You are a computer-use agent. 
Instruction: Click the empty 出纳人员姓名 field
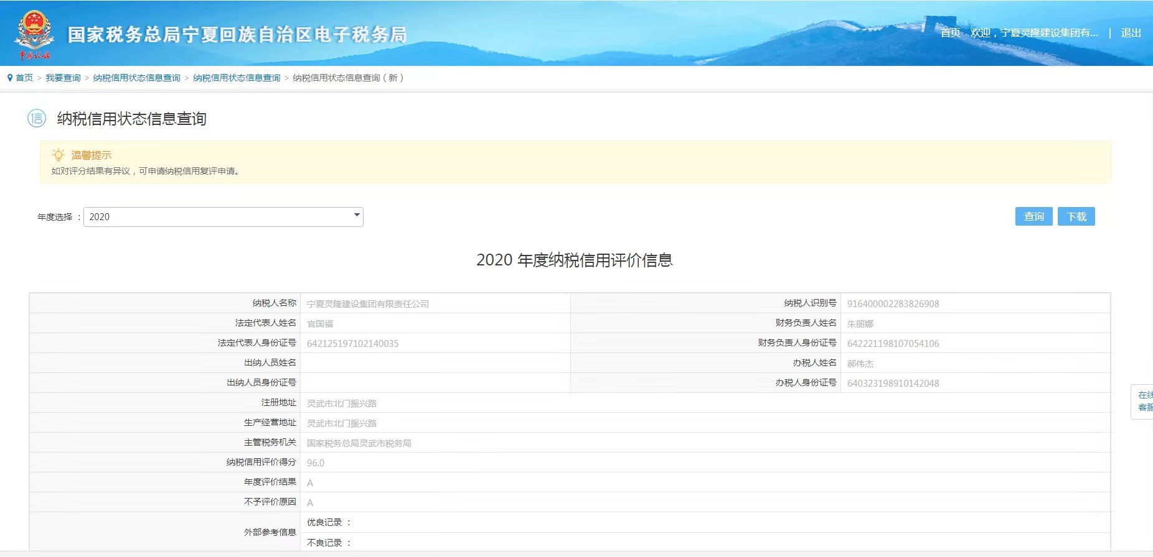pyautogui.click(x=435, y=363)
